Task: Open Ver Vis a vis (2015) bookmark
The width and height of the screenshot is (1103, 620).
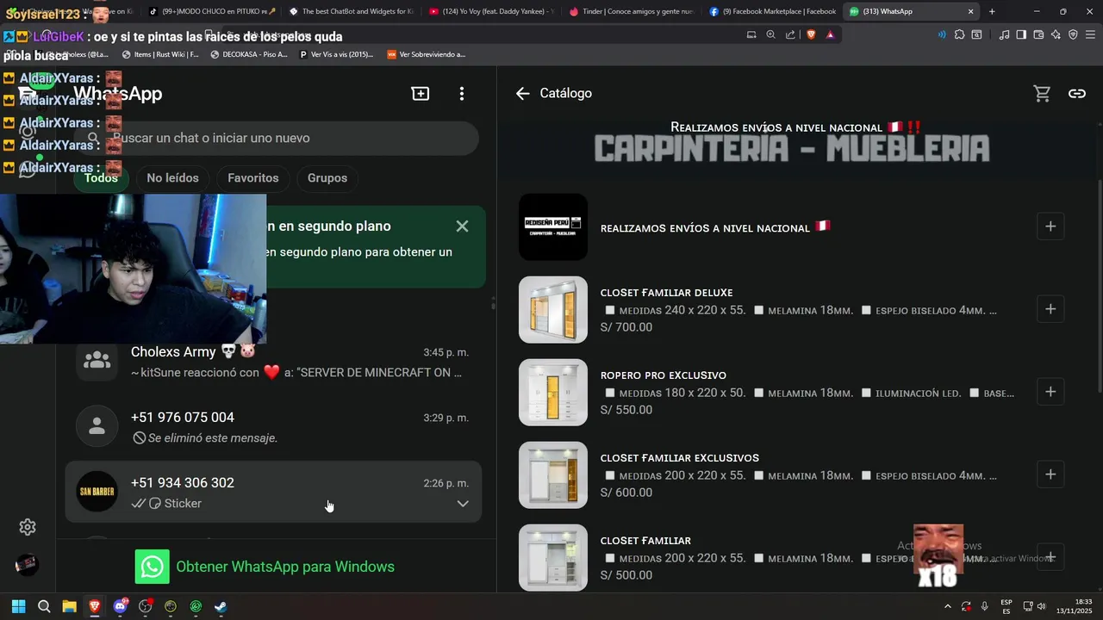Action: (336, 54)
